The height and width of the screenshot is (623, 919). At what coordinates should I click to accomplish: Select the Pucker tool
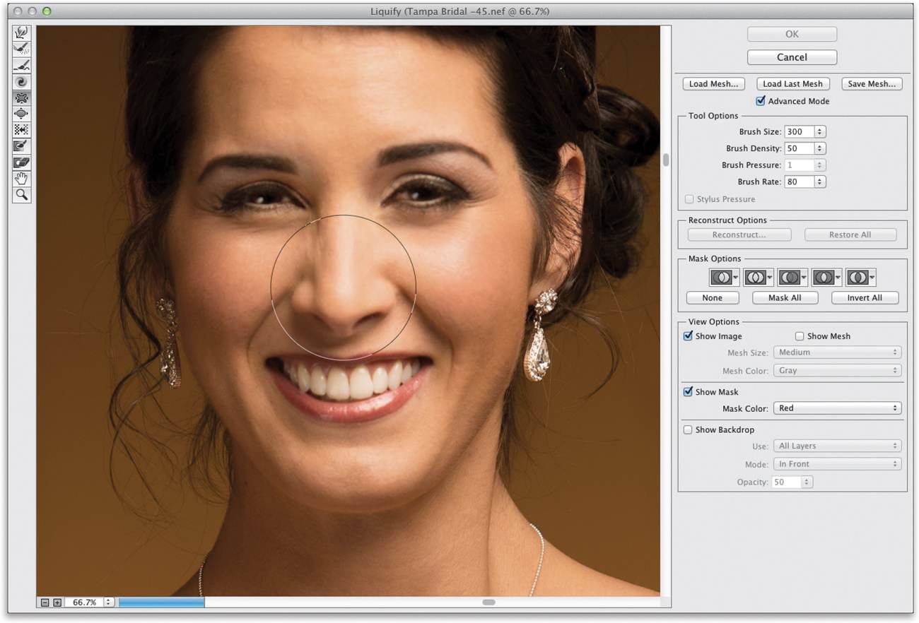(22, 97)
